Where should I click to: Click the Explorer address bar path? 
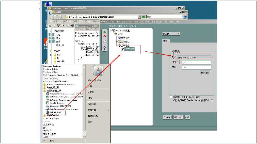pyautogui.click(x=102, y=17)
